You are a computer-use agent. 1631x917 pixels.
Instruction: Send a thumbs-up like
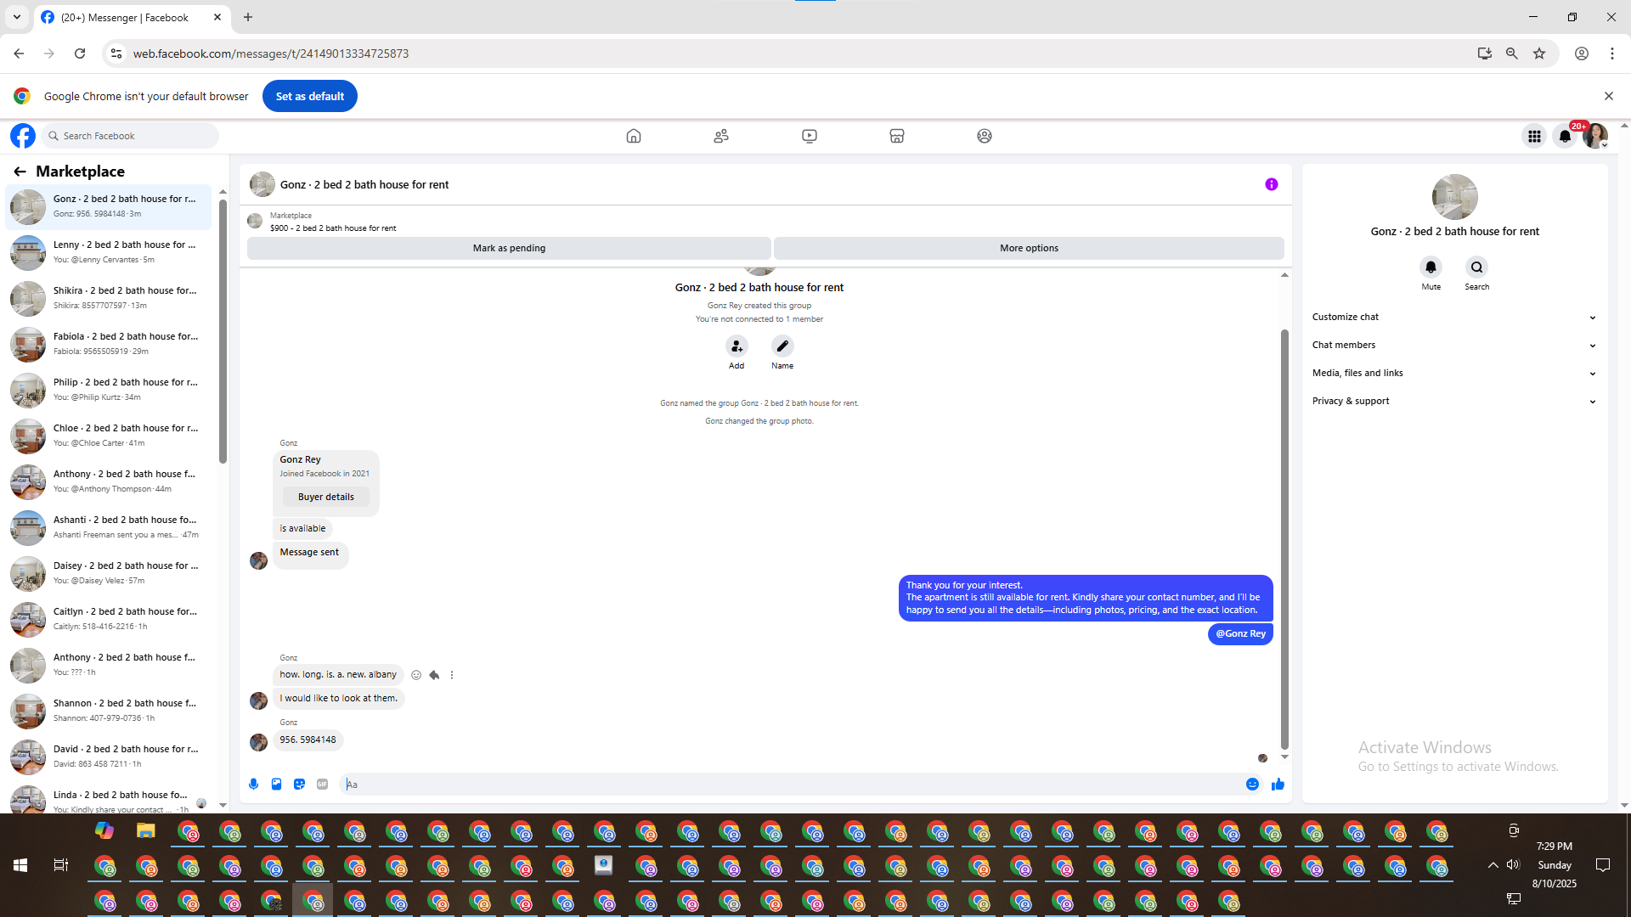click(x=1278, y=785)
